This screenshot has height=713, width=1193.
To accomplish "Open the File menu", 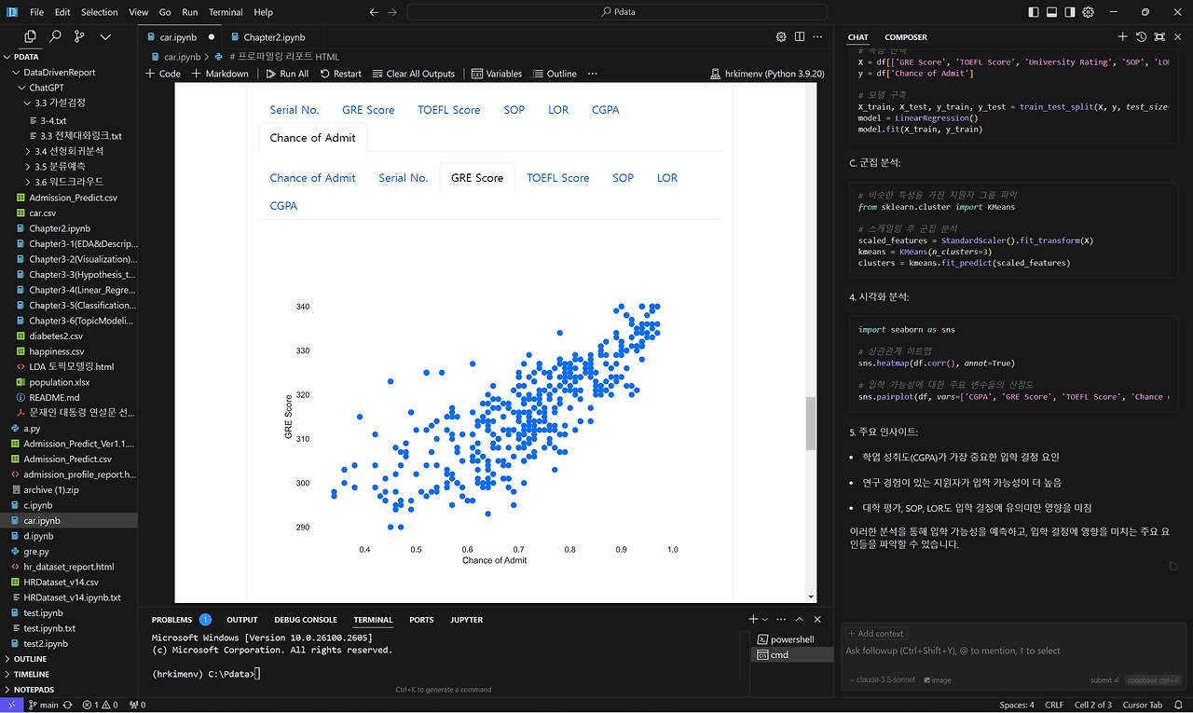I will (37, 12).
